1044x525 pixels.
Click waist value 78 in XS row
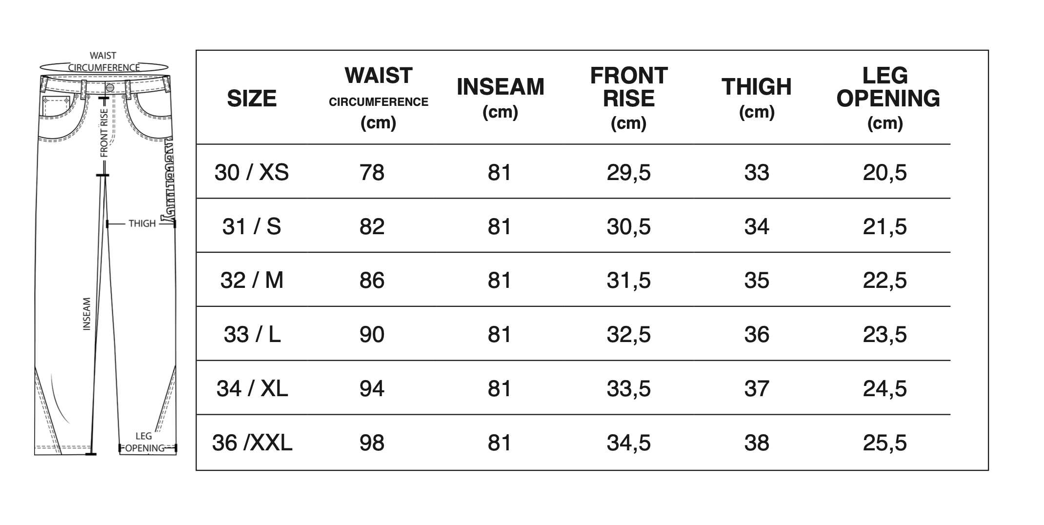[x=372, y=173]
